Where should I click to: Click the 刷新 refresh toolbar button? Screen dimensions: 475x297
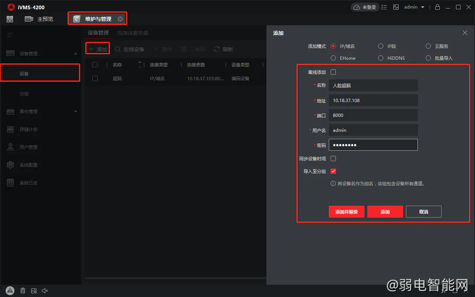coord(223,49)
